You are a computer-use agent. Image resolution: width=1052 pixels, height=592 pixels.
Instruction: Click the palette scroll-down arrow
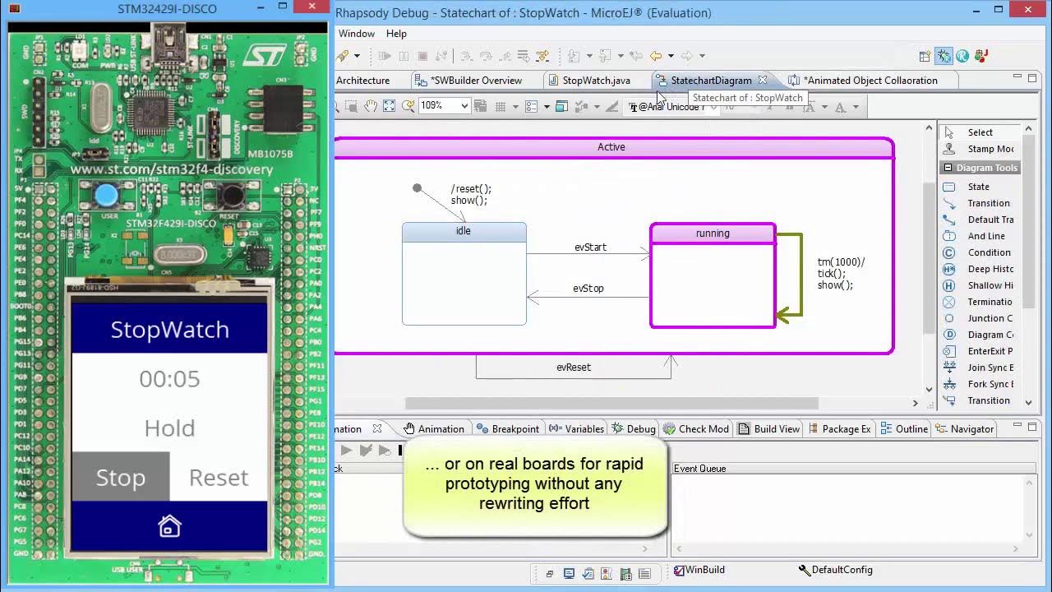point(1028,402)
